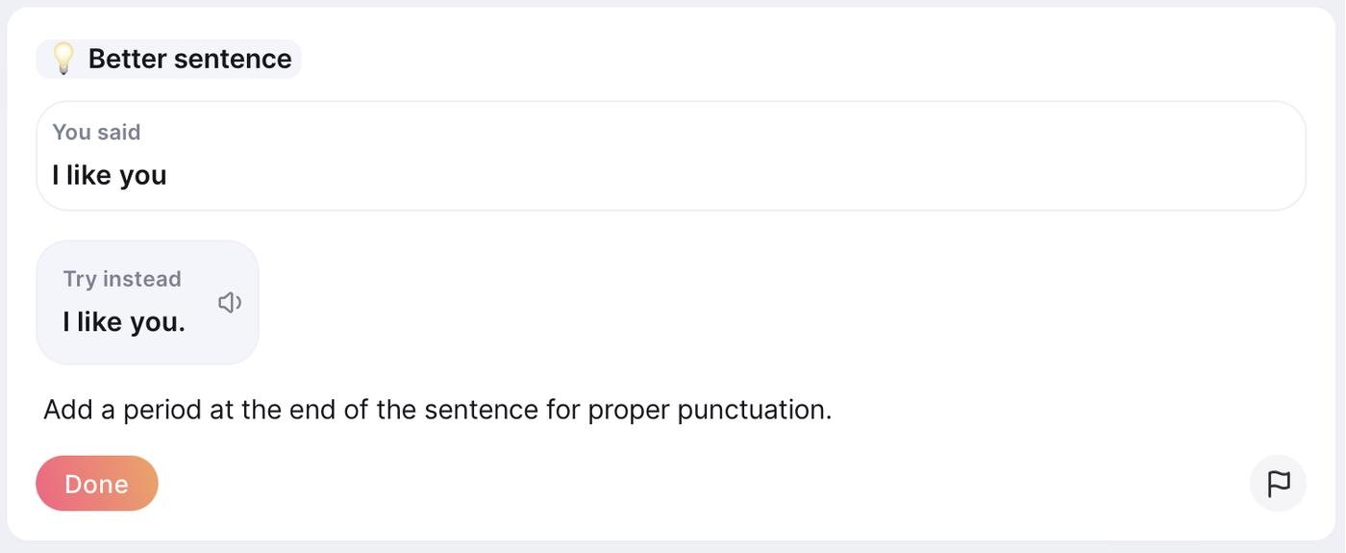Click the word "sentence" in the heading
This screenshot has width=1346, height=553.
233,59
